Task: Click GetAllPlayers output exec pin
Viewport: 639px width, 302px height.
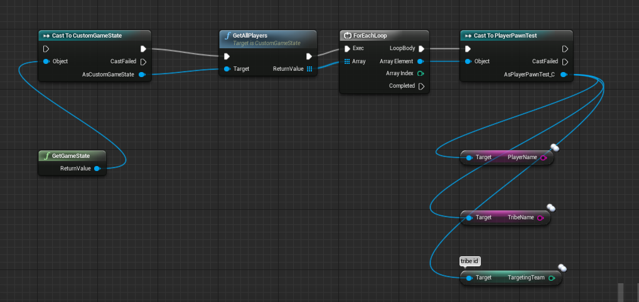Action: coord(309,56)
